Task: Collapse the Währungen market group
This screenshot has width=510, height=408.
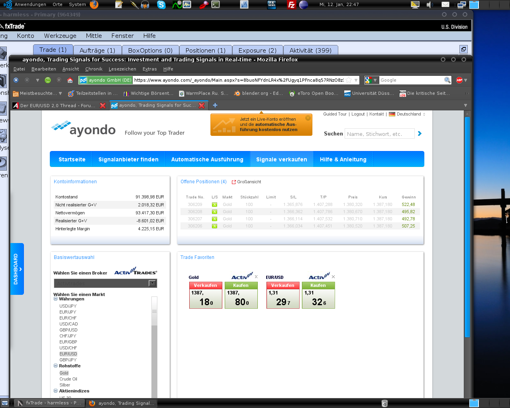Action: 56,299
